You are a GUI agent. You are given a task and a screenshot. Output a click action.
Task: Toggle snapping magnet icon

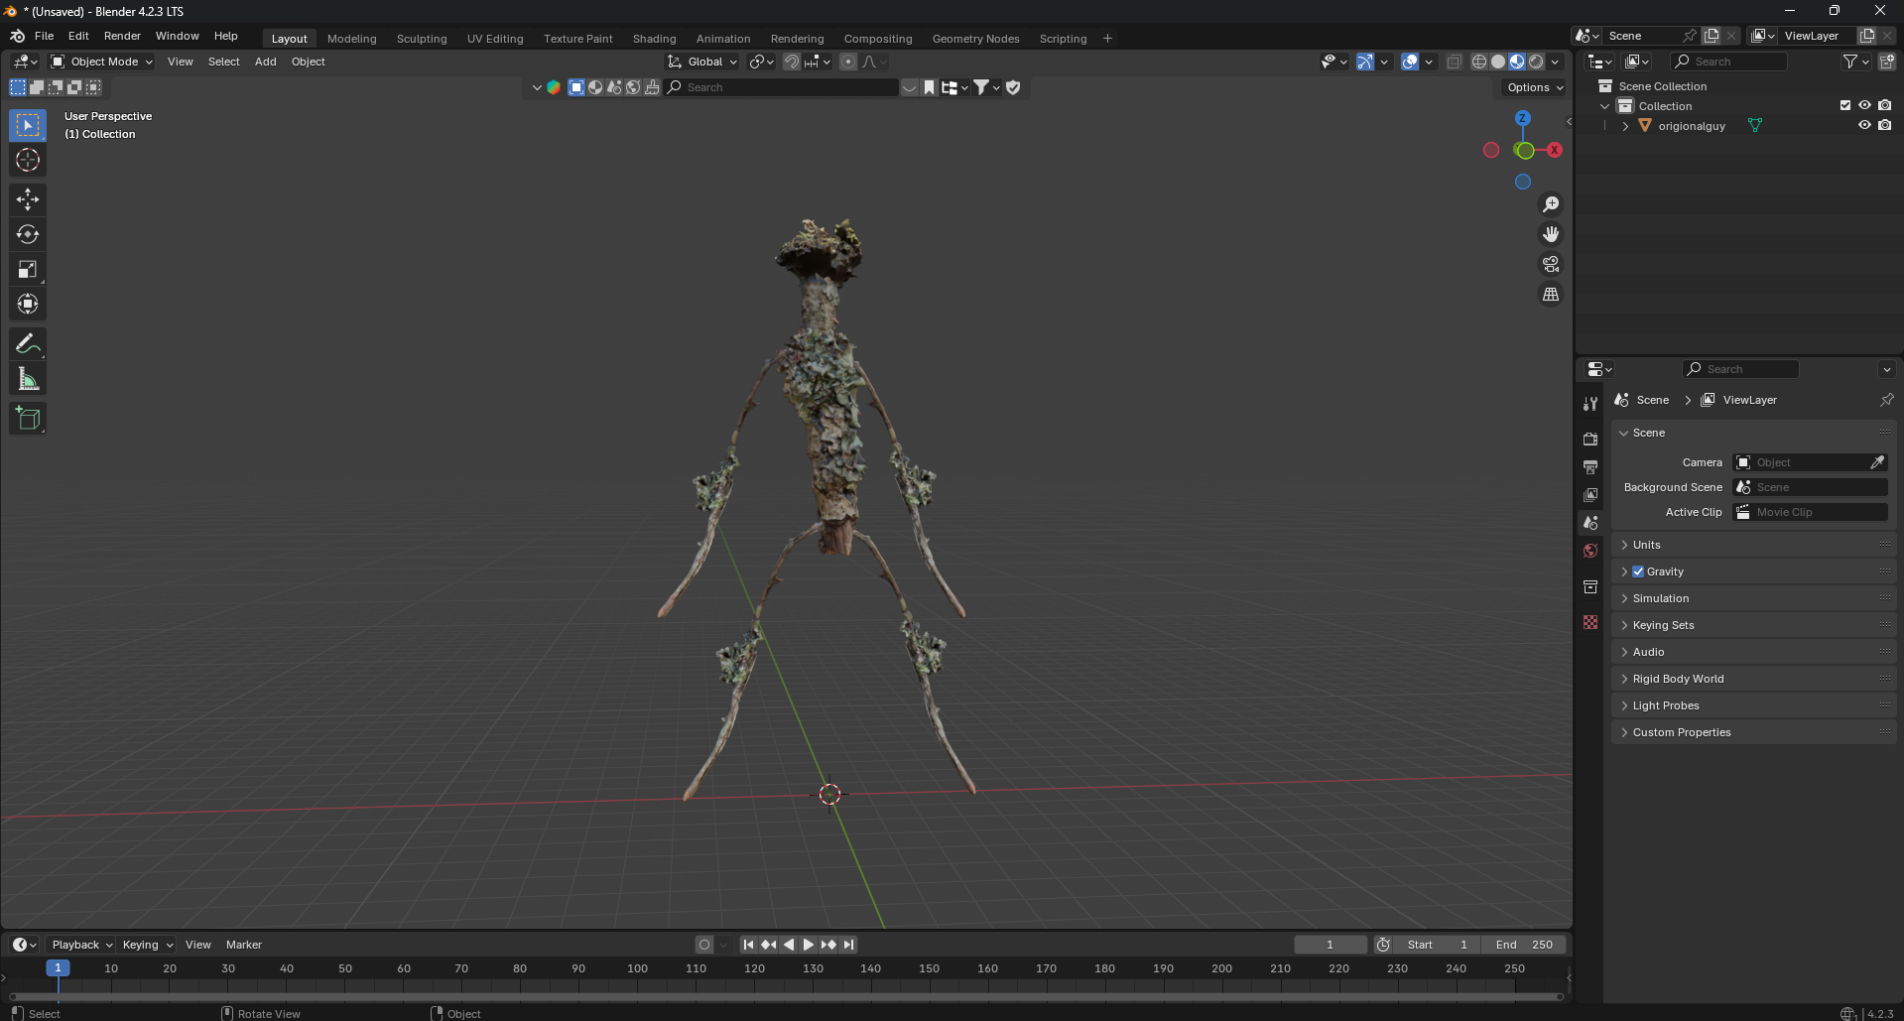tap(791, 62)
